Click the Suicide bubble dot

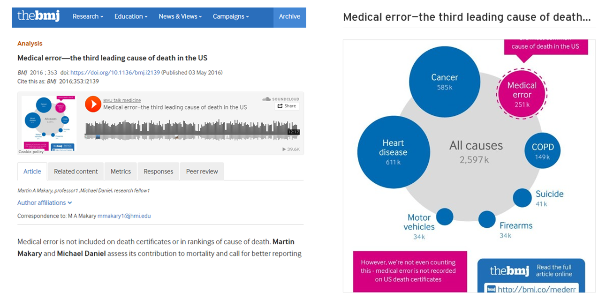pos(522,198)
